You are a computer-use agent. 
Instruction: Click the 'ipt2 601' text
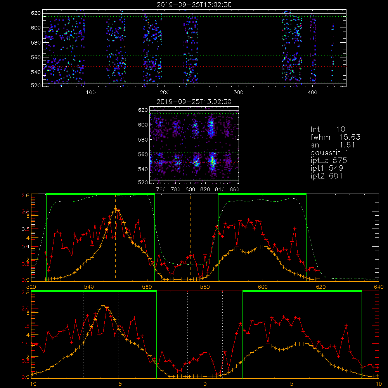point(327,176)
